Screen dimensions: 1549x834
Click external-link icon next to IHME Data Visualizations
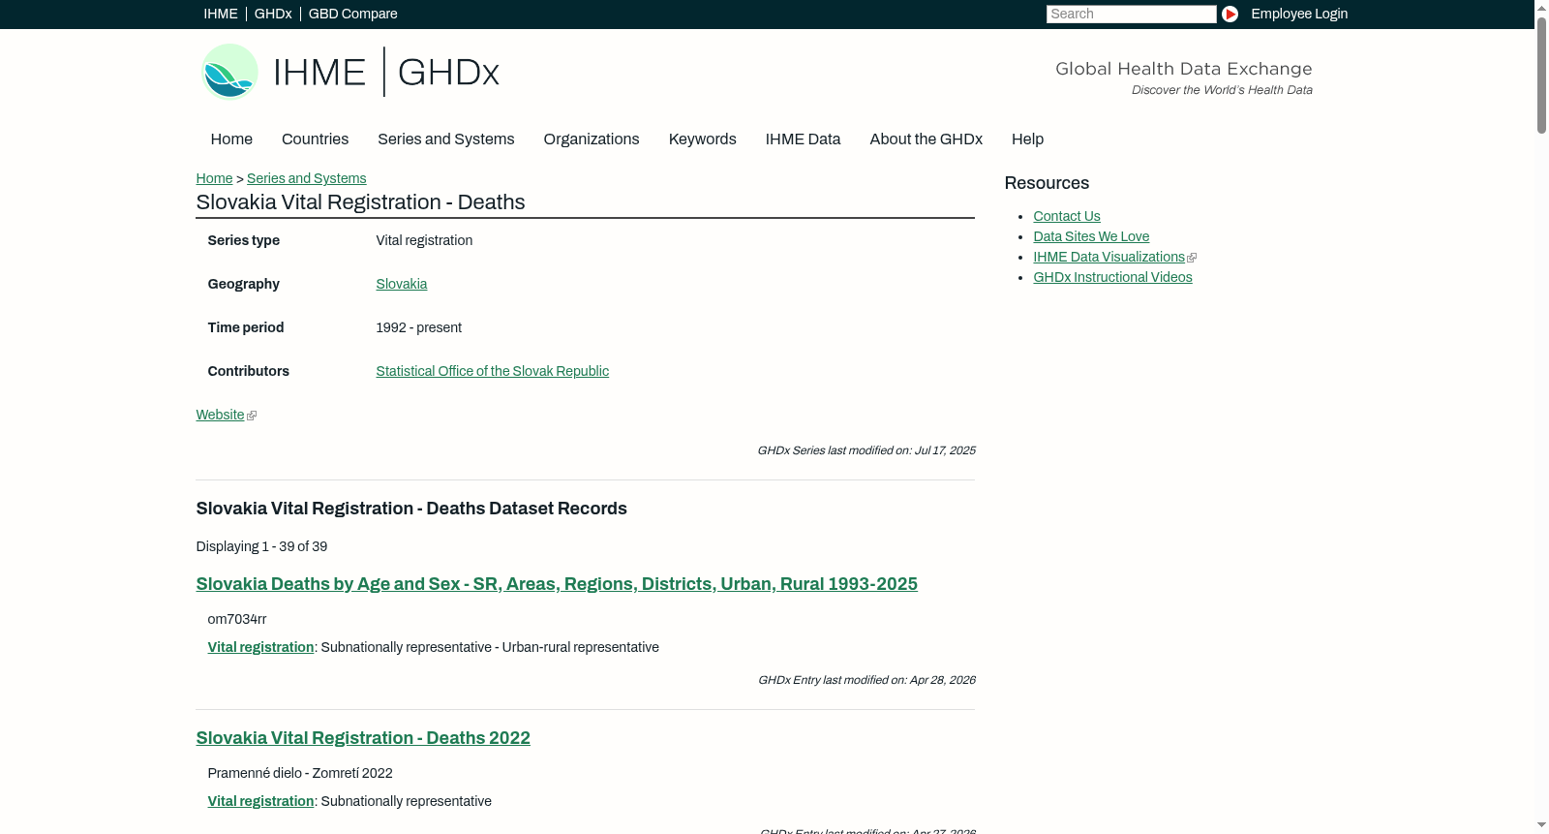coord(1192,258)
